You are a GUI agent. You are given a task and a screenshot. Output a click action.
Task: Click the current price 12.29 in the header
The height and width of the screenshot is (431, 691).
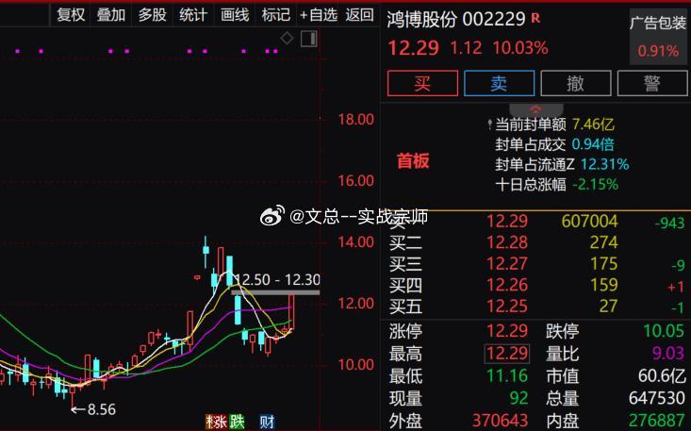(413, 48)
